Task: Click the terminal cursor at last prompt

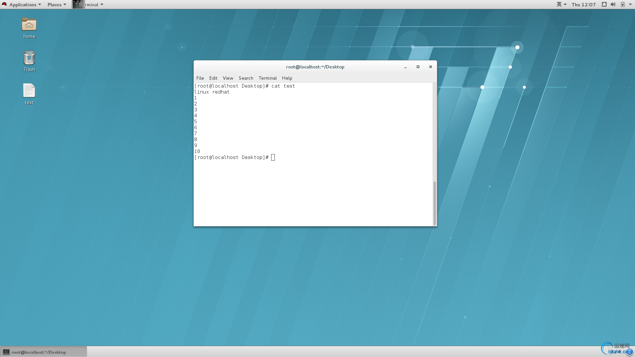Action: (273, 157)
